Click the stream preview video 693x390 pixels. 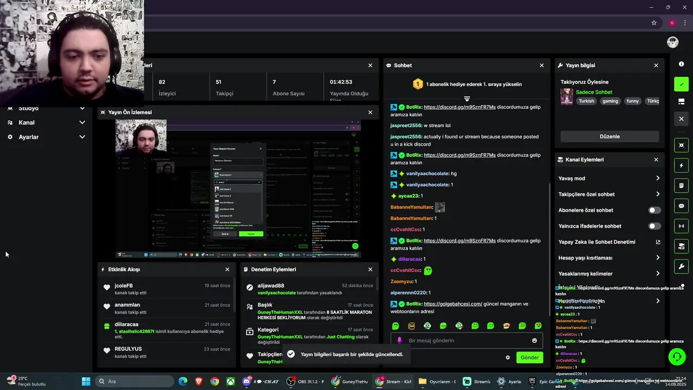pos(238,188)
